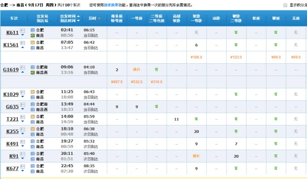Click 2 in G1619 business seat cell
The height and width of the screenshot is (179, 307).
coord(117,70)
